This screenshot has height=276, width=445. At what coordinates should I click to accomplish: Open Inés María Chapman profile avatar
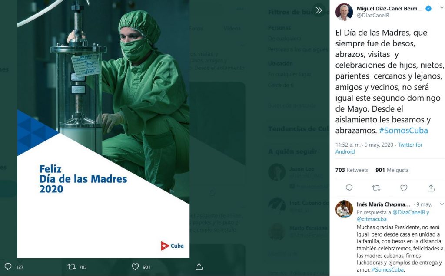(x=344, y=209)
